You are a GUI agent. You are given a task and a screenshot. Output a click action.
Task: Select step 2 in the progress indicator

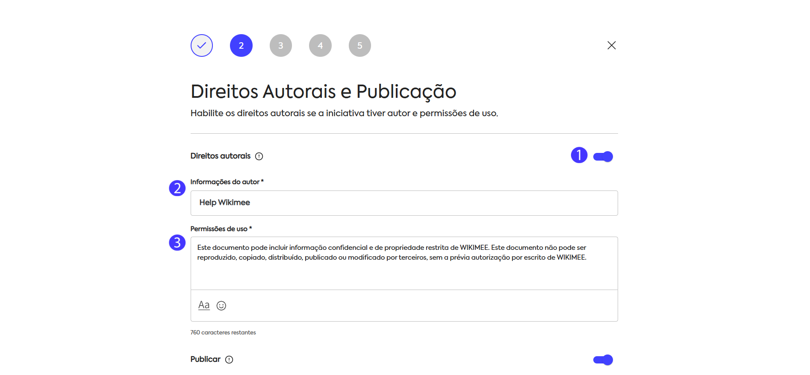coord(241,45)
